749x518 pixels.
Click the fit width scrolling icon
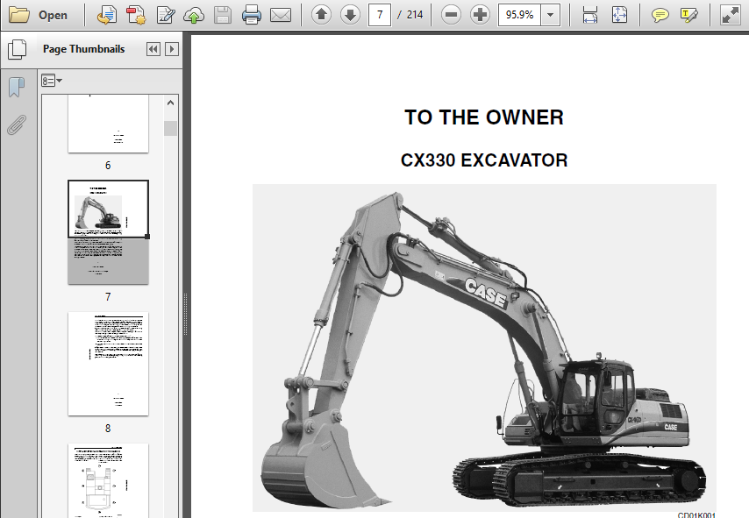pyautogui.click(x=590, y=15)
